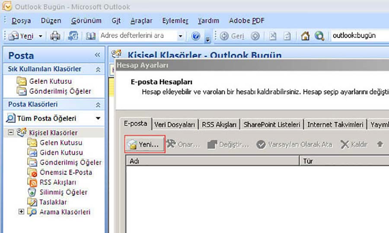
Task: Switch to the E-posta tab
Action: click(135, 124)
